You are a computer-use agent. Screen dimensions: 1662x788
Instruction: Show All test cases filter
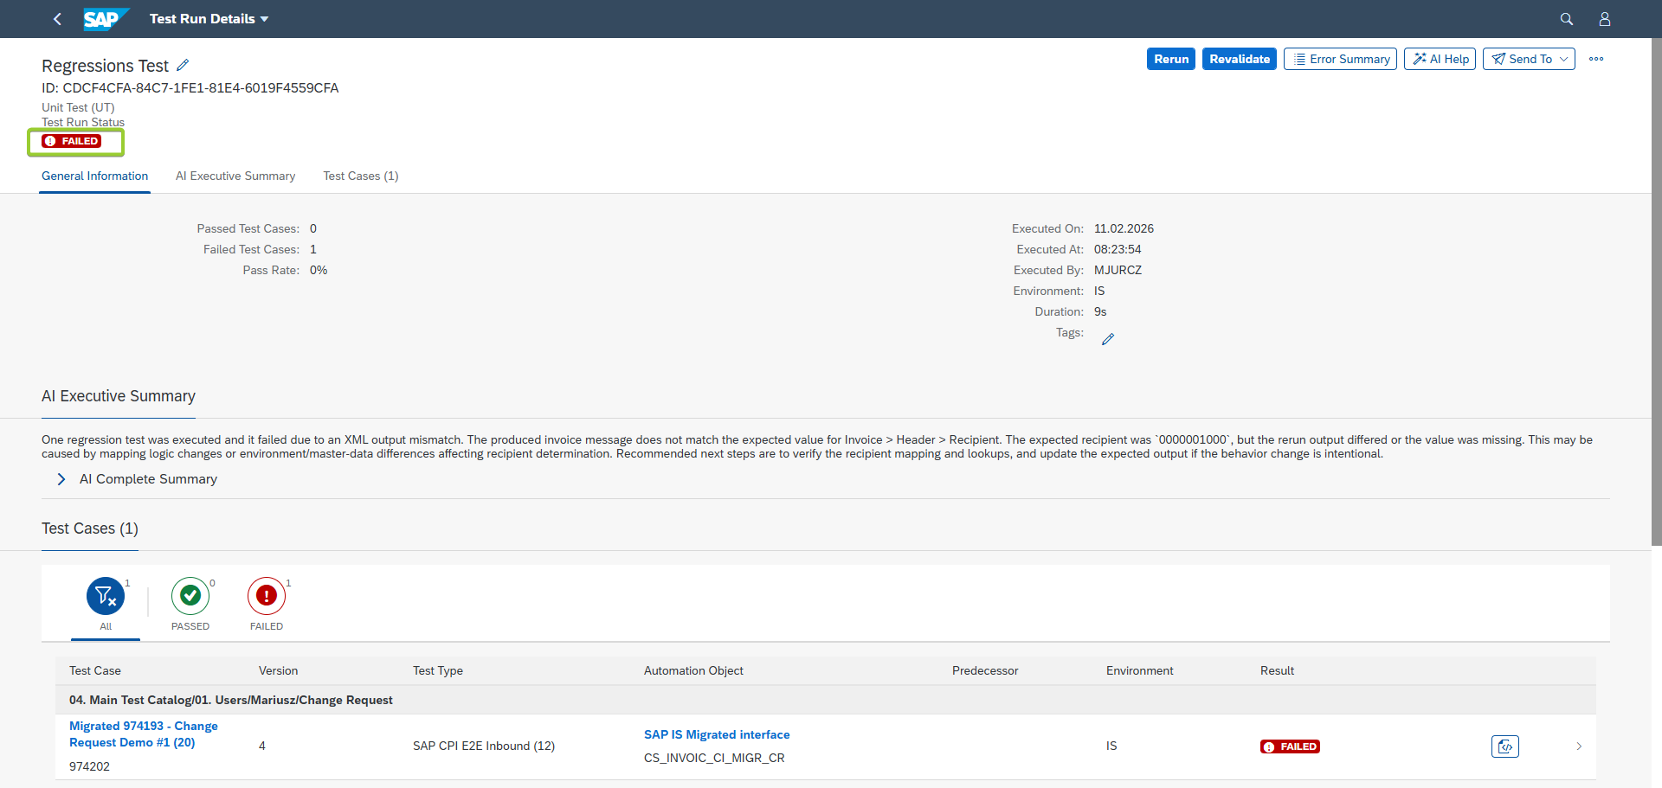click(106, 604)
